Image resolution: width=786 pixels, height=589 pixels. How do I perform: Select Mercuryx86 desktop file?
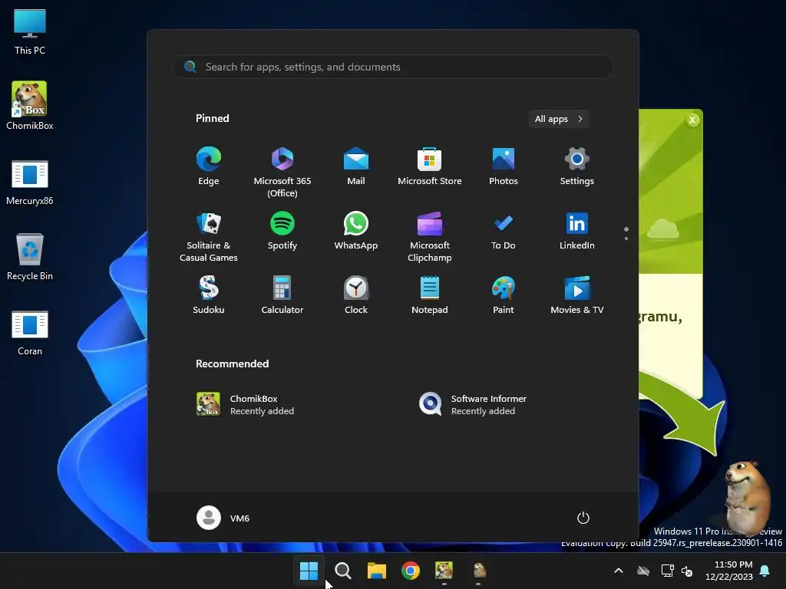click(30, 183)
